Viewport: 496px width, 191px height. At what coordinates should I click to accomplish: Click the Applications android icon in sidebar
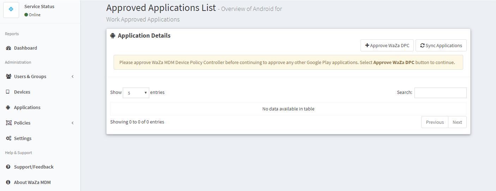[x=8, y=107]
